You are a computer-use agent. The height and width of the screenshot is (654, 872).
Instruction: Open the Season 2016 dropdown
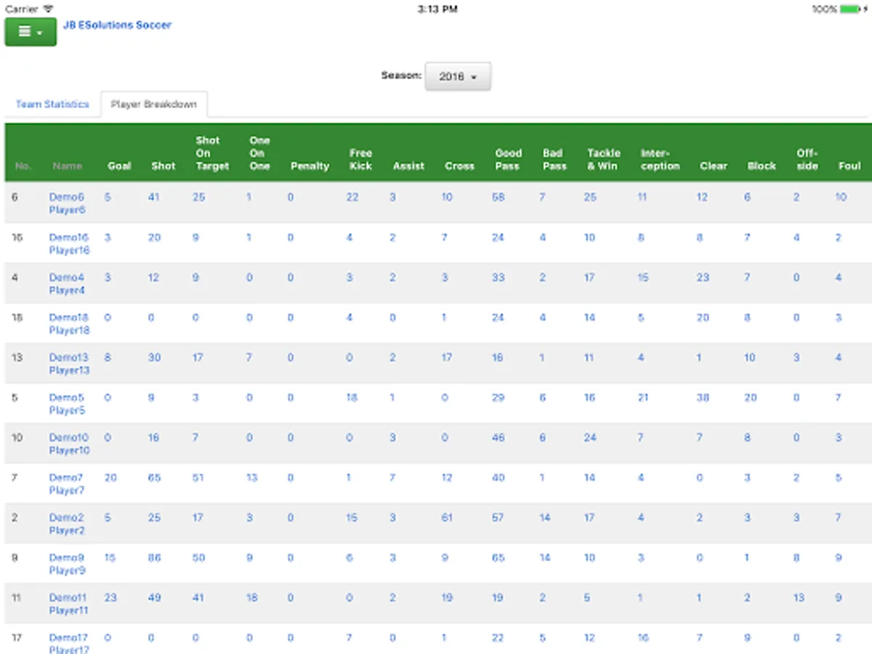pyautogui.click(x=458, y=76)
